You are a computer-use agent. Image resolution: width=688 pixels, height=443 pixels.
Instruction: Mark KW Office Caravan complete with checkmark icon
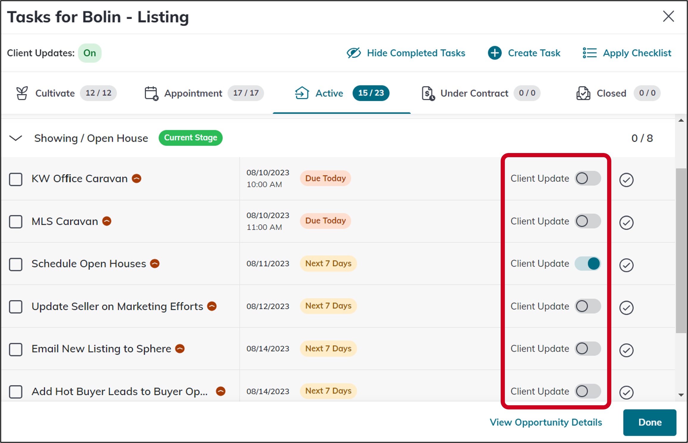point(626,179)
